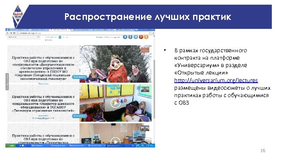Switch to the fourth browser tab
The height and width of the screenshot is (158, 282).
(x=82, y=30)
